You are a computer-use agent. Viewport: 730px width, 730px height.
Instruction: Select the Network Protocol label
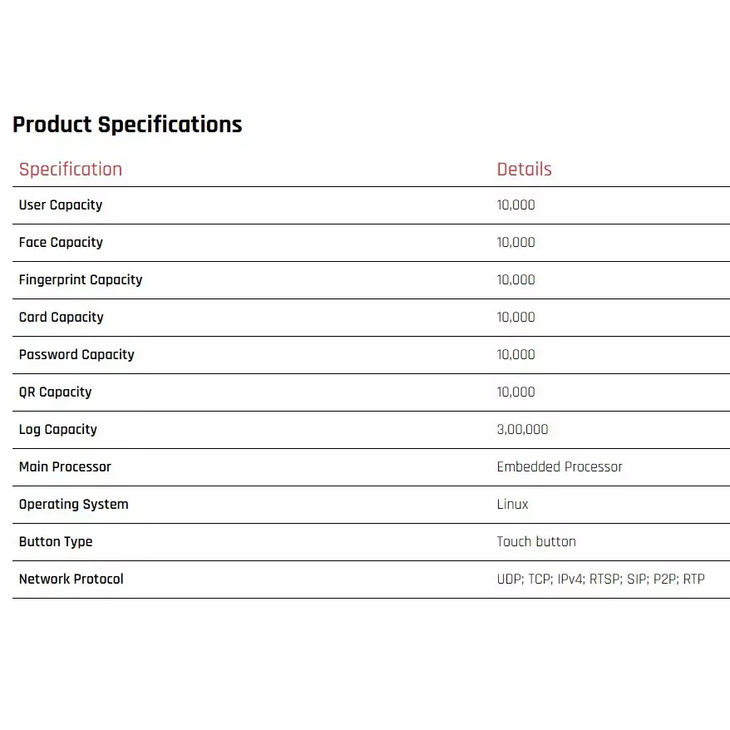[72, 579]
